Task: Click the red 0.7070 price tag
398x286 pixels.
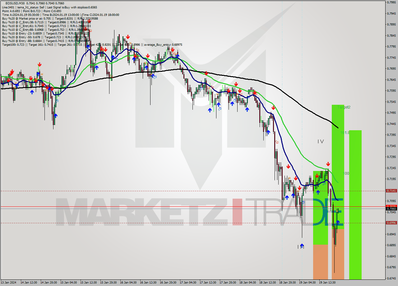Action: coord(391,206)
